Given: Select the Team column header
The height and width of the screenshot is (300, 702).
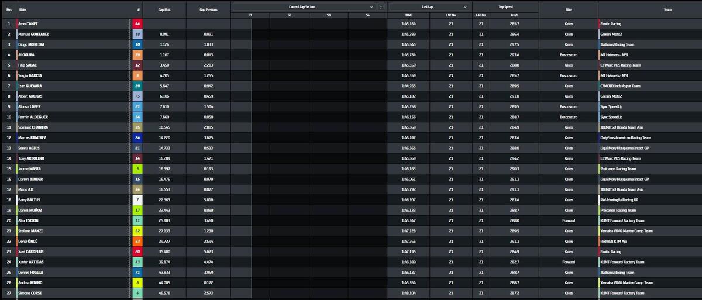Looking at the screenshot, I should tap(649, 10).
